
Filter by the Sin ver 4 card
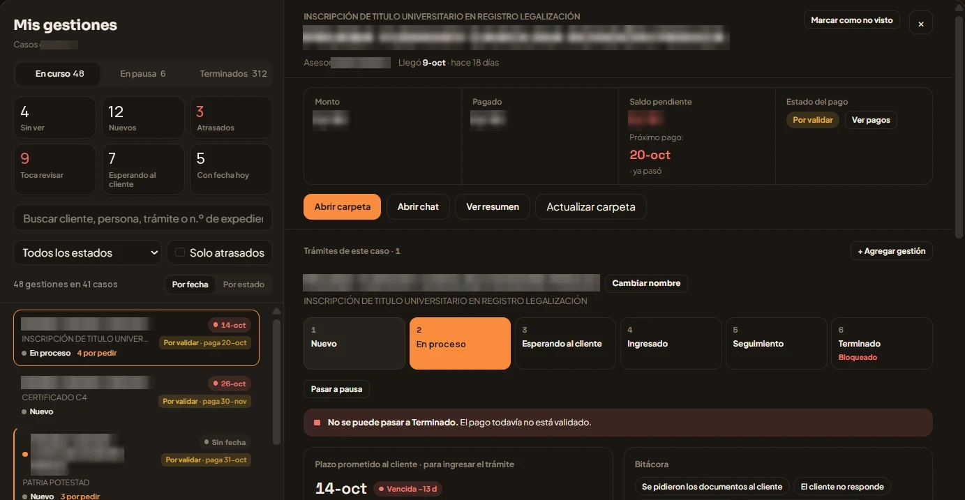54,117
